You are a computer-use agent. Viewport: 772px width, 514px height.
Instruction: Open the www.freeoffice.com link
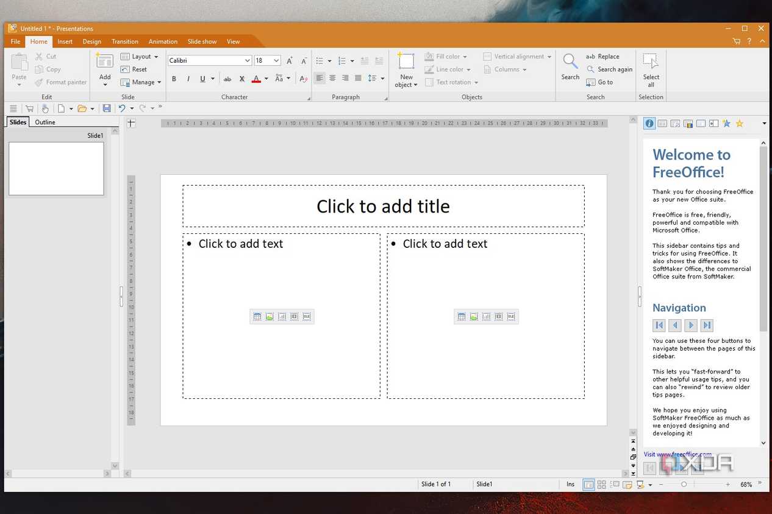(x=684, y=454)
